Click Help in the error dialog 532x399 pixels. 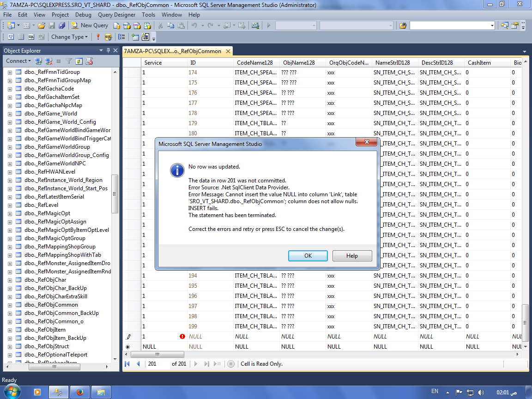coord(352,256)
